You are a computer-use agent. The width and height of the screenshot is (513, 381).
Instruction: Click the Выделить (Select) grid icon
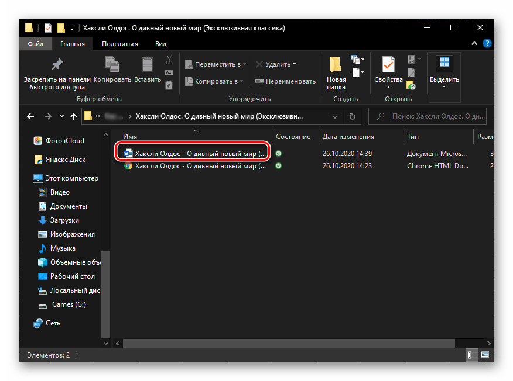click(444, 62)
